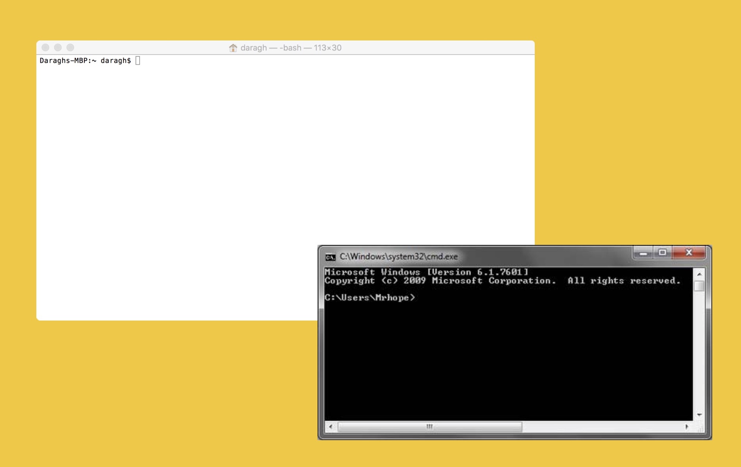Close the macOS Terminal window

pyautogui.click(x=45, y=47)
